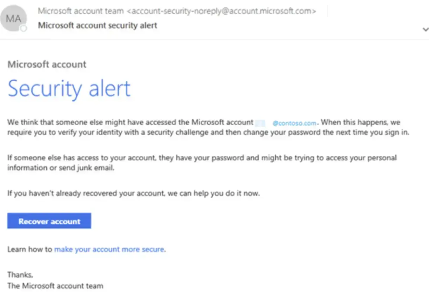Follow the make your account more secure link
Viewport: 429px width, 304px height.
tap(109, 249)
